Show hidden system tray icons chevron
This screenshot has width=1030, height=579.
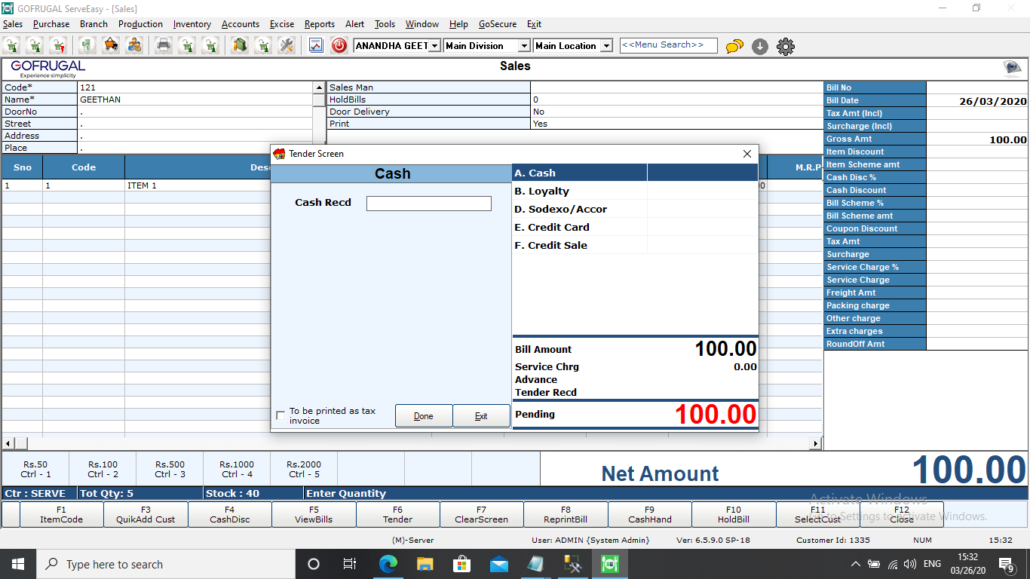[x=855, y=564]
